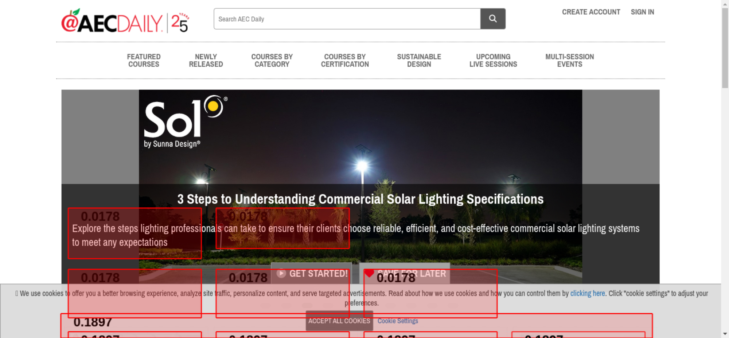Follow the "clicking here" cookie policy link
The height and width of the screenshot is (338, 729).
(587, 293)
